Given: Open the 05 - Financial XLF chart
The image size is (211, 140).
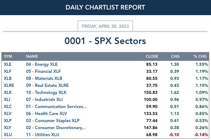Looking at the screenshot, I should click(43, 71).
